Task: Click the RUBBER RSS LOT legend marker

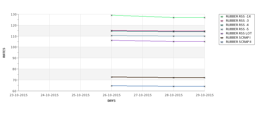Action: tap(222, 34)
